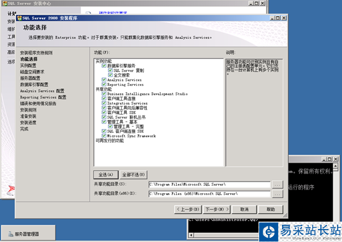The height and width of the screenshot is (242, 342).
Task: Uncheck Reporting Services feature
Action: [104, 85]
